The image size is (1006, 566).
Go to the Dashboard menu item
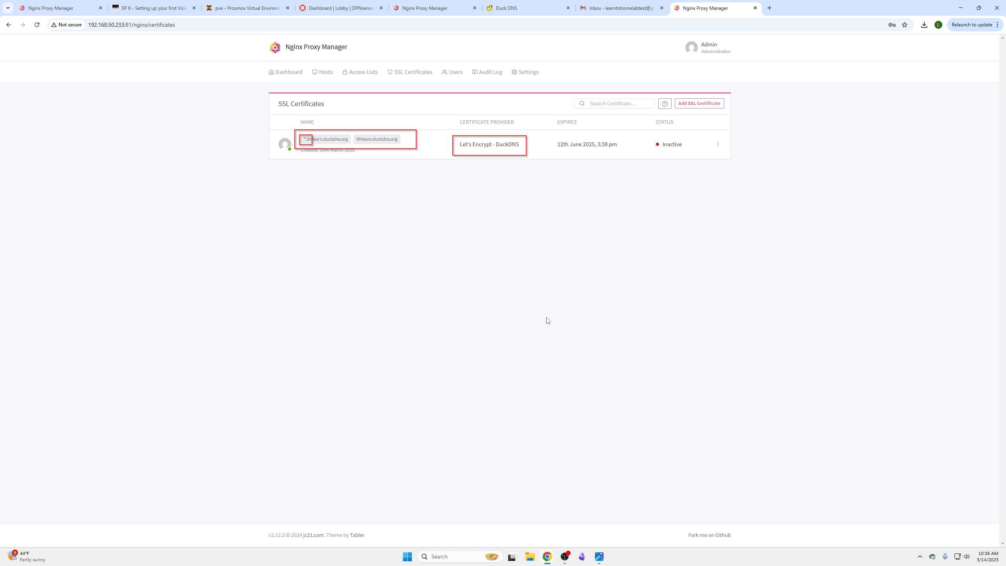pyautogui.click(x=286, y=72)
